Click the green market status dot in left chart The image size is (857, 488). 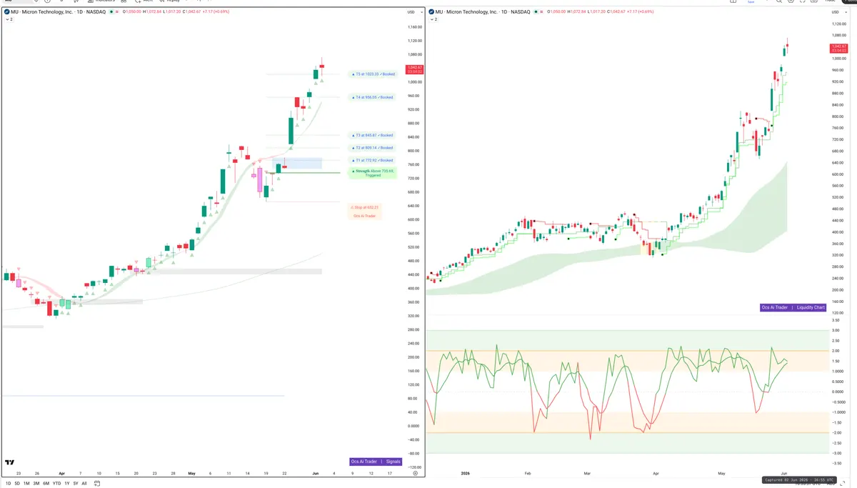click(x=111, y=12)
